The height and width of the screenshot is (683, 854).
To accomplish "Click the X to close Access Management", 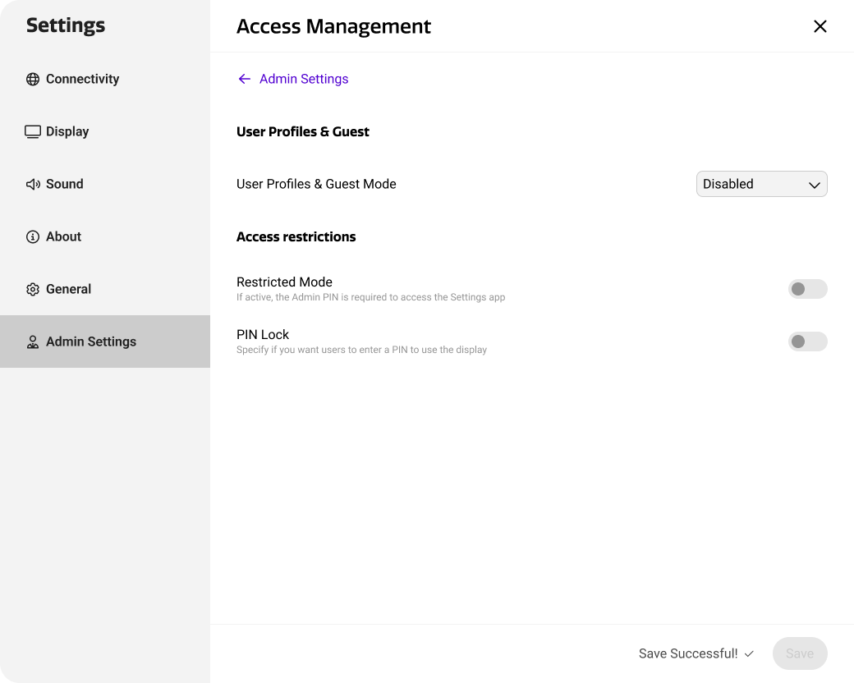I will pos(820,25).
